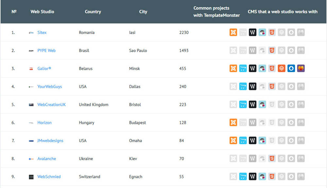Image resolution: width=327 pixels, height=188 pixels.
Task: Click the 'Belarus' country cell
Action: tap(86, 68)
